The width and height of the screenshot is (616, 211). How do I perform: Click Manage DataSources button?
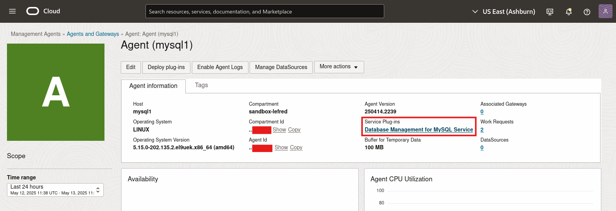tap(281, 67)
